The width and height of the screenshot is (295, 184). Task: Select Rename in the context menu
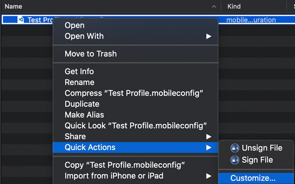[80, 82]
